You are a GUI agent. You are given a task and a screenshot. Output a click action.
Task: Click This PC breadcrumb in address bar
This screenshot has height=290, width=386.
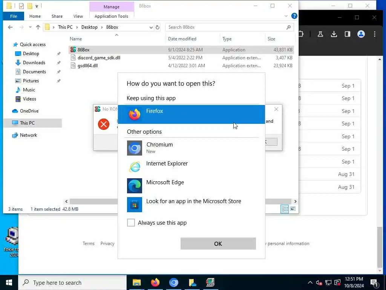point(65,27)
